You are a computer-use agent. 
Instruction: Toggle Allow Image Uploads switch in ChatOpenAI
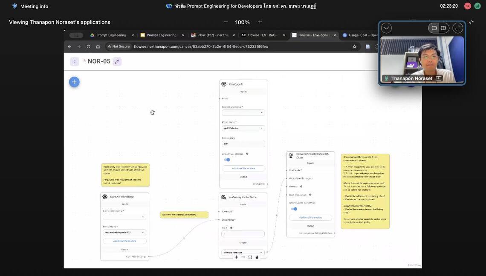coord(227,160)
